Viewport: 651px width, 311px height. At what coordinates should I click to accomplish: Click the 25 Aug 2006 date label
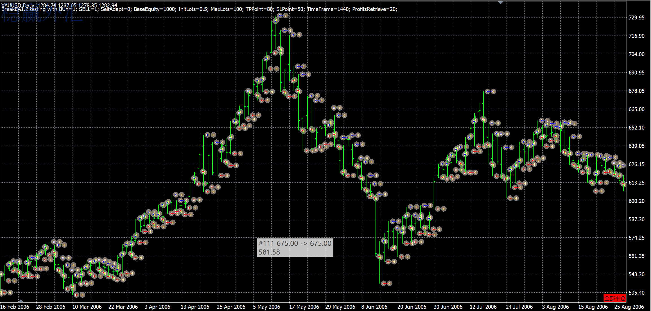click(629, 307)
